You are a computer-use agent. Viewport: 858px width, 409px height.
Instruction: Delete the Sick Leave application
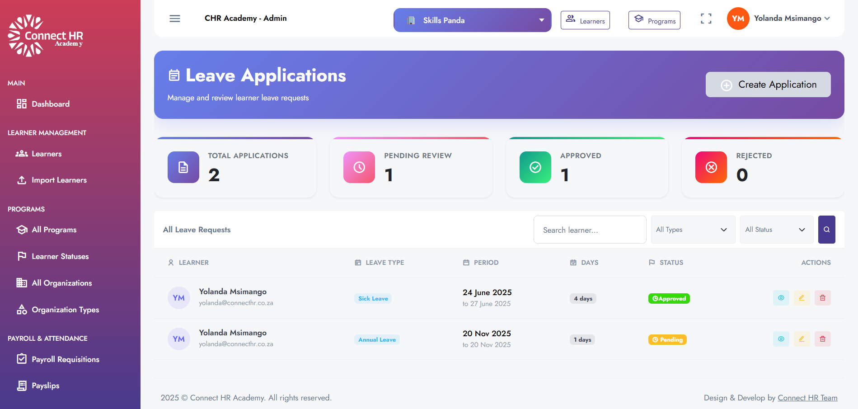822,298
